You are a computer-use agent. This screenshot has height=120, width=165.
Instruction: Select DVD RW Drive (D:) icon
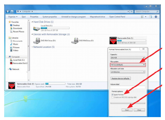click(37, 41)
